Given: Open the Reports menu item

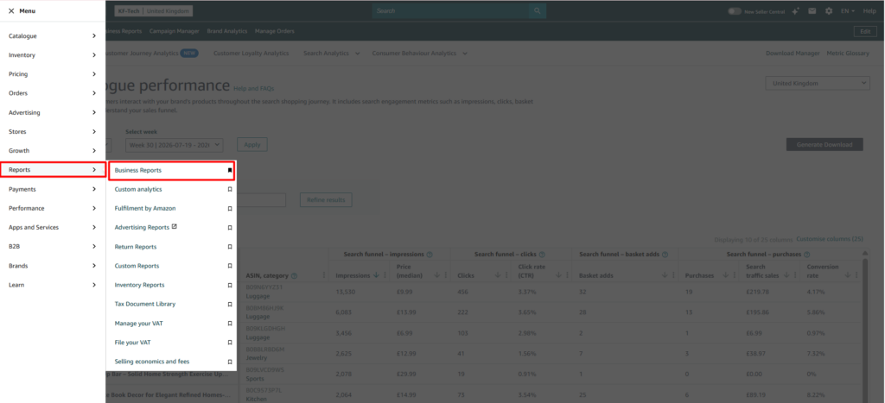Looking at the screenshot, I should [53, 170].
